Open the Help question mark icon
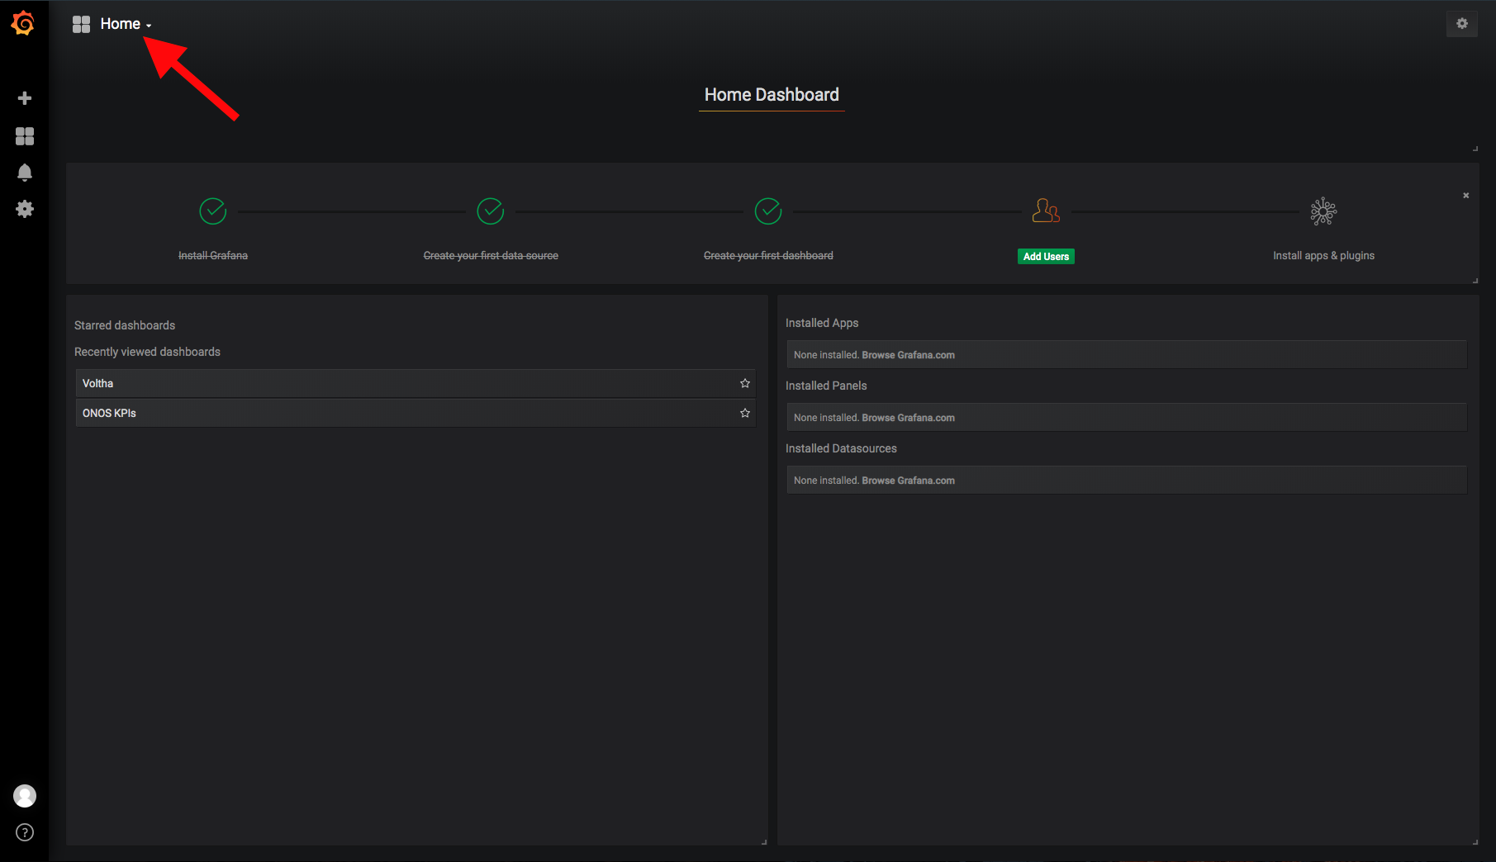This screenshot has height=862, width=1496. pyautogui.click(x=25, y=832)
